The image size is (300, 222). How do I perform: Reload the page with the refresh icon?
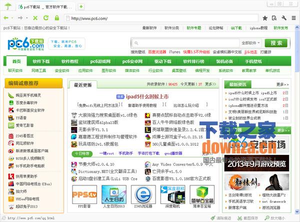[46, 18]
